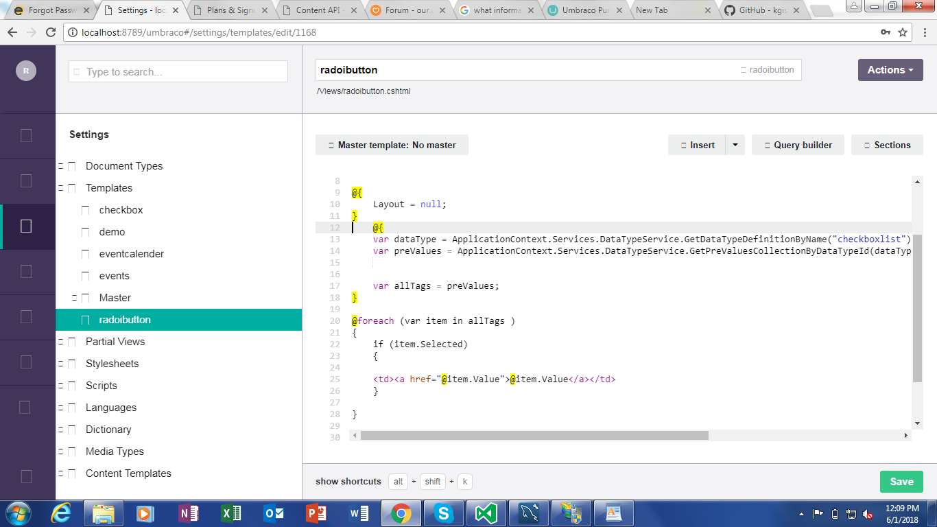The image size is (937, 527).
Task: Open Windows Explorer folder on taskbar
Action: click(104, 513)
